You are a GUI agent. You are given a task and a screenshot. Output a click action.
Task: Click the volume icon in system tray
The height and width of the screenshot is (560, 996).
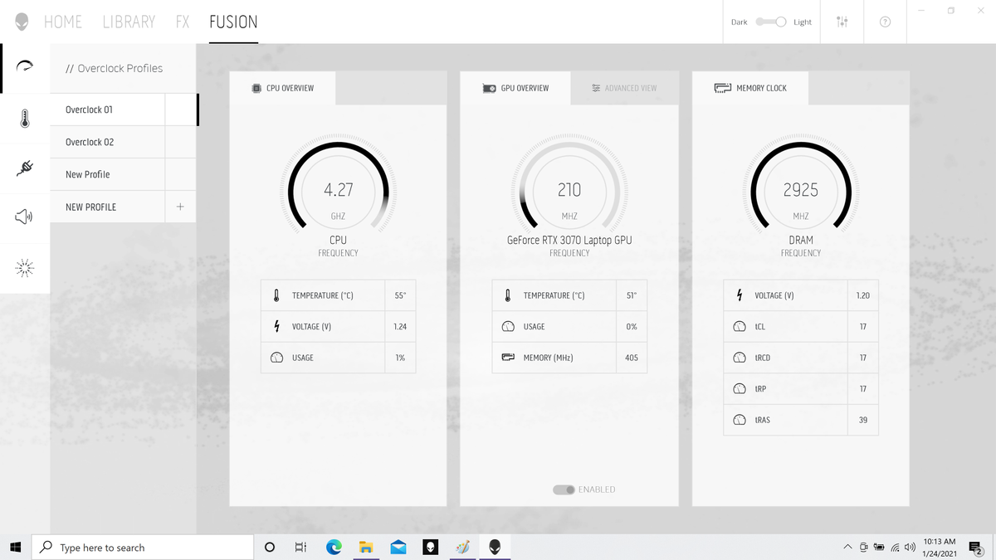910,548
